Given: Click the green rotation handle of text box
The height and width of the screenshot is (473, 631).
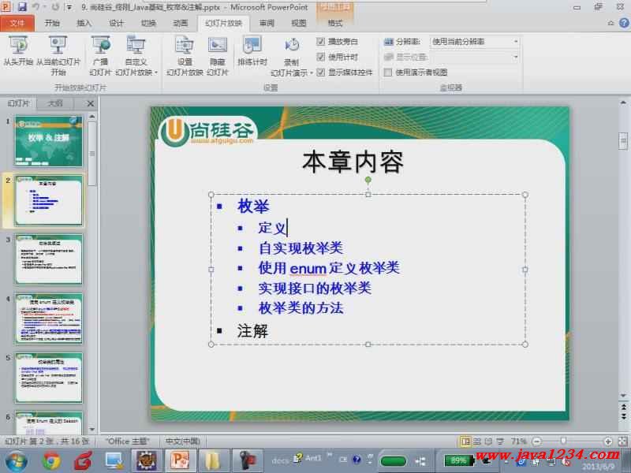Looking at the screenshot, I should tap(368, 181).
